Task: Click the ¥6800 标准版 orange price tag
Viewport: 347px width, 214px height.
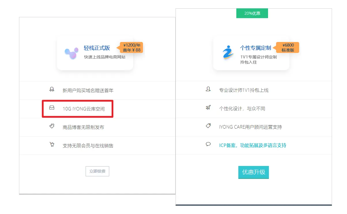Action: pos(288,47)
